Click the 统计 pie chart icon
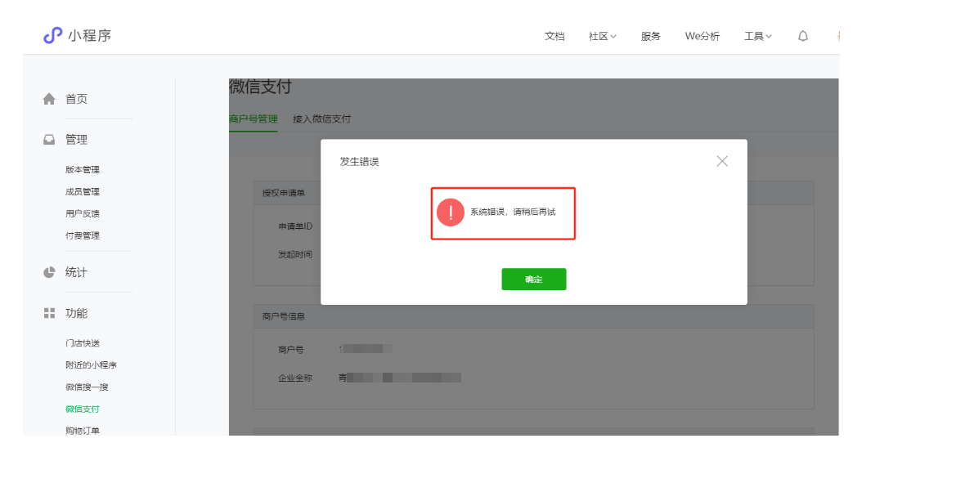 [x=49, y=272]
